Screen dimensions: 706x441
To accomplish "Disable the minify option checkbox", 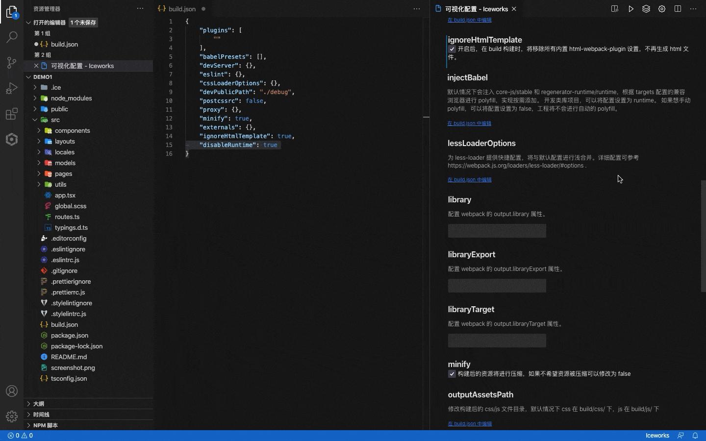I will pos(452,374).
